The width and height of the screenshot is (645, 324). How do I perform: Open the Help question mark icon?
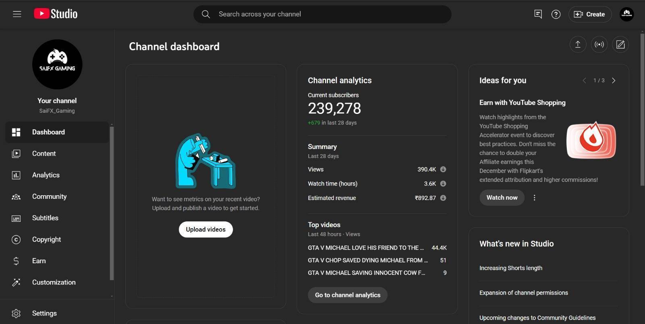coord(556,14)
